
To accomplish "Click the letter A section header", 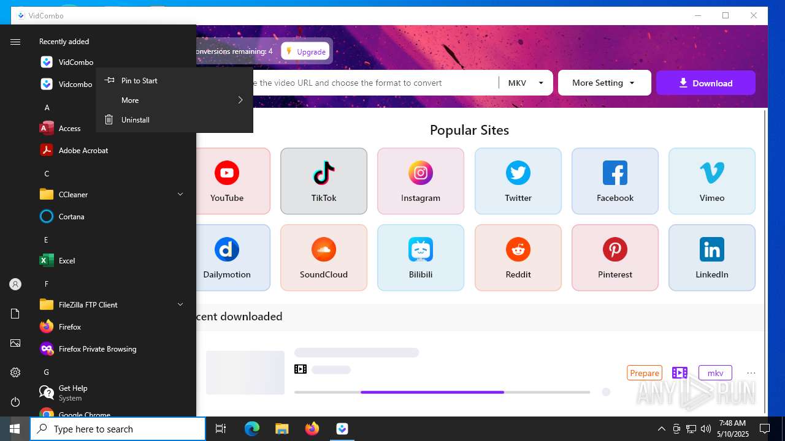I will (47, 108).
